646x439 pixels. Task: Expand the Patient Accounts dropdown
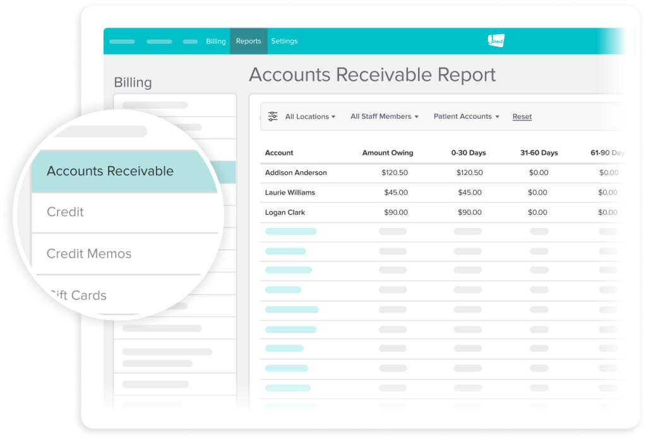(465, 116)
